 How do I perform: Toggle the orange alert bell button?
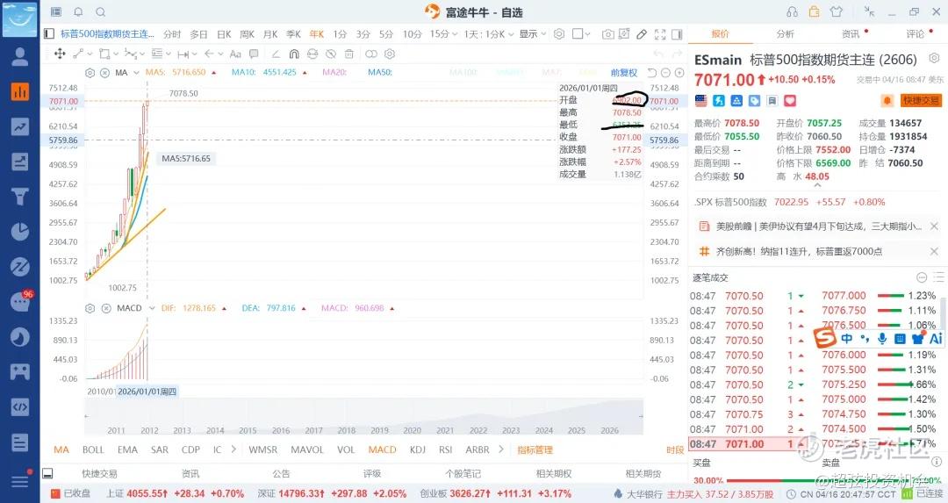click(887, 100)
